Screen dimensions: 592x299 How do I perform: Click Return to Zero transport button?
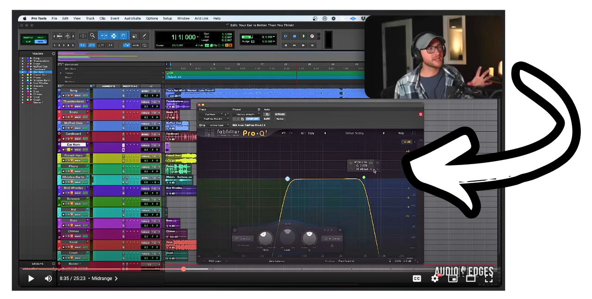click(x=285, y=45)
